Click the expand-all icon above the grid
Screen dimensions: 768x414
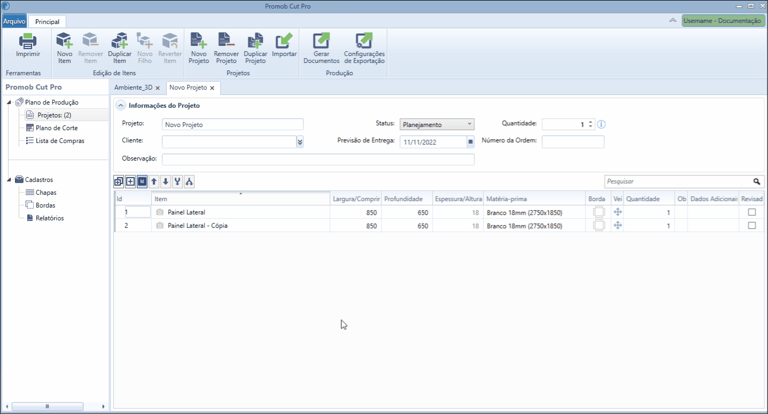tap(119, 181)
